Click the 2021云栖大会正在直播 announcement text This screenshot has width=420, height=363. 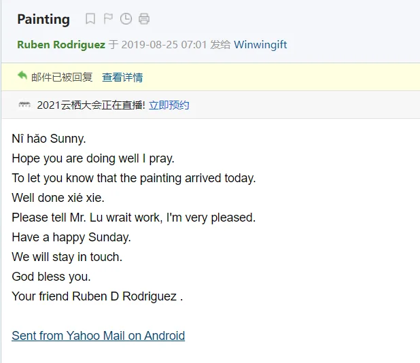(91, 105)
